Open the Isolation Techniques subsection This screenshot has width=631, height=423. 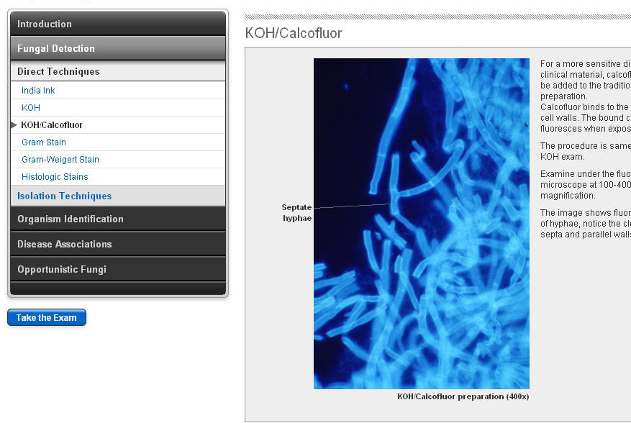(x=65, y=196)
